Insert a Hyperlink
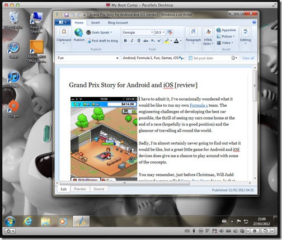The height and width of the screenshot is (240, 282). pos(226,30)
